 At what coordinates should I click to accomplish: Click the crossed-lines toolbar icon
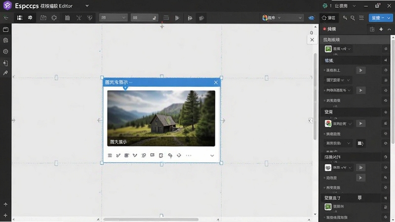tap(79, 18)
